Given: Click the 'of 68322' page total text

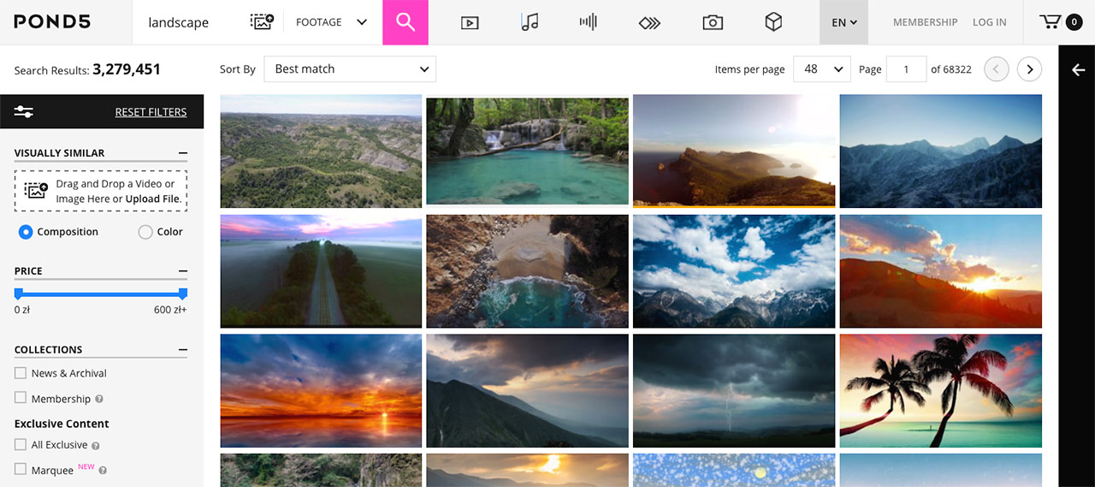Looking at the screenshot, I should pyautogui.click(x=951, y=69).
